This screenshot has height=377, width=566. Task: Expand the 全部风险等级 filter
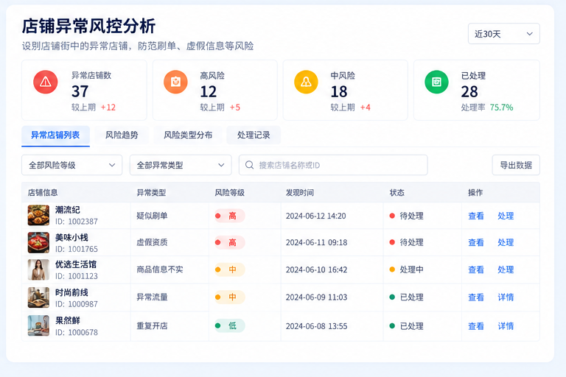click(71, 165)
